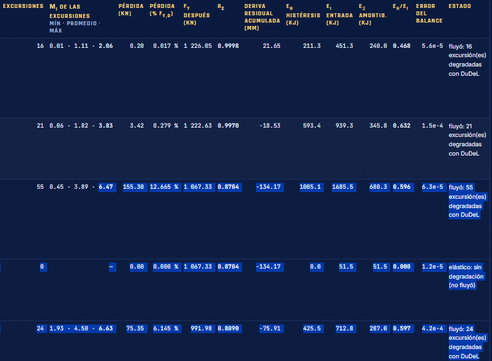
Task: Select the cell 1.93 · 4.50 · 6.63
Action: 81,328
